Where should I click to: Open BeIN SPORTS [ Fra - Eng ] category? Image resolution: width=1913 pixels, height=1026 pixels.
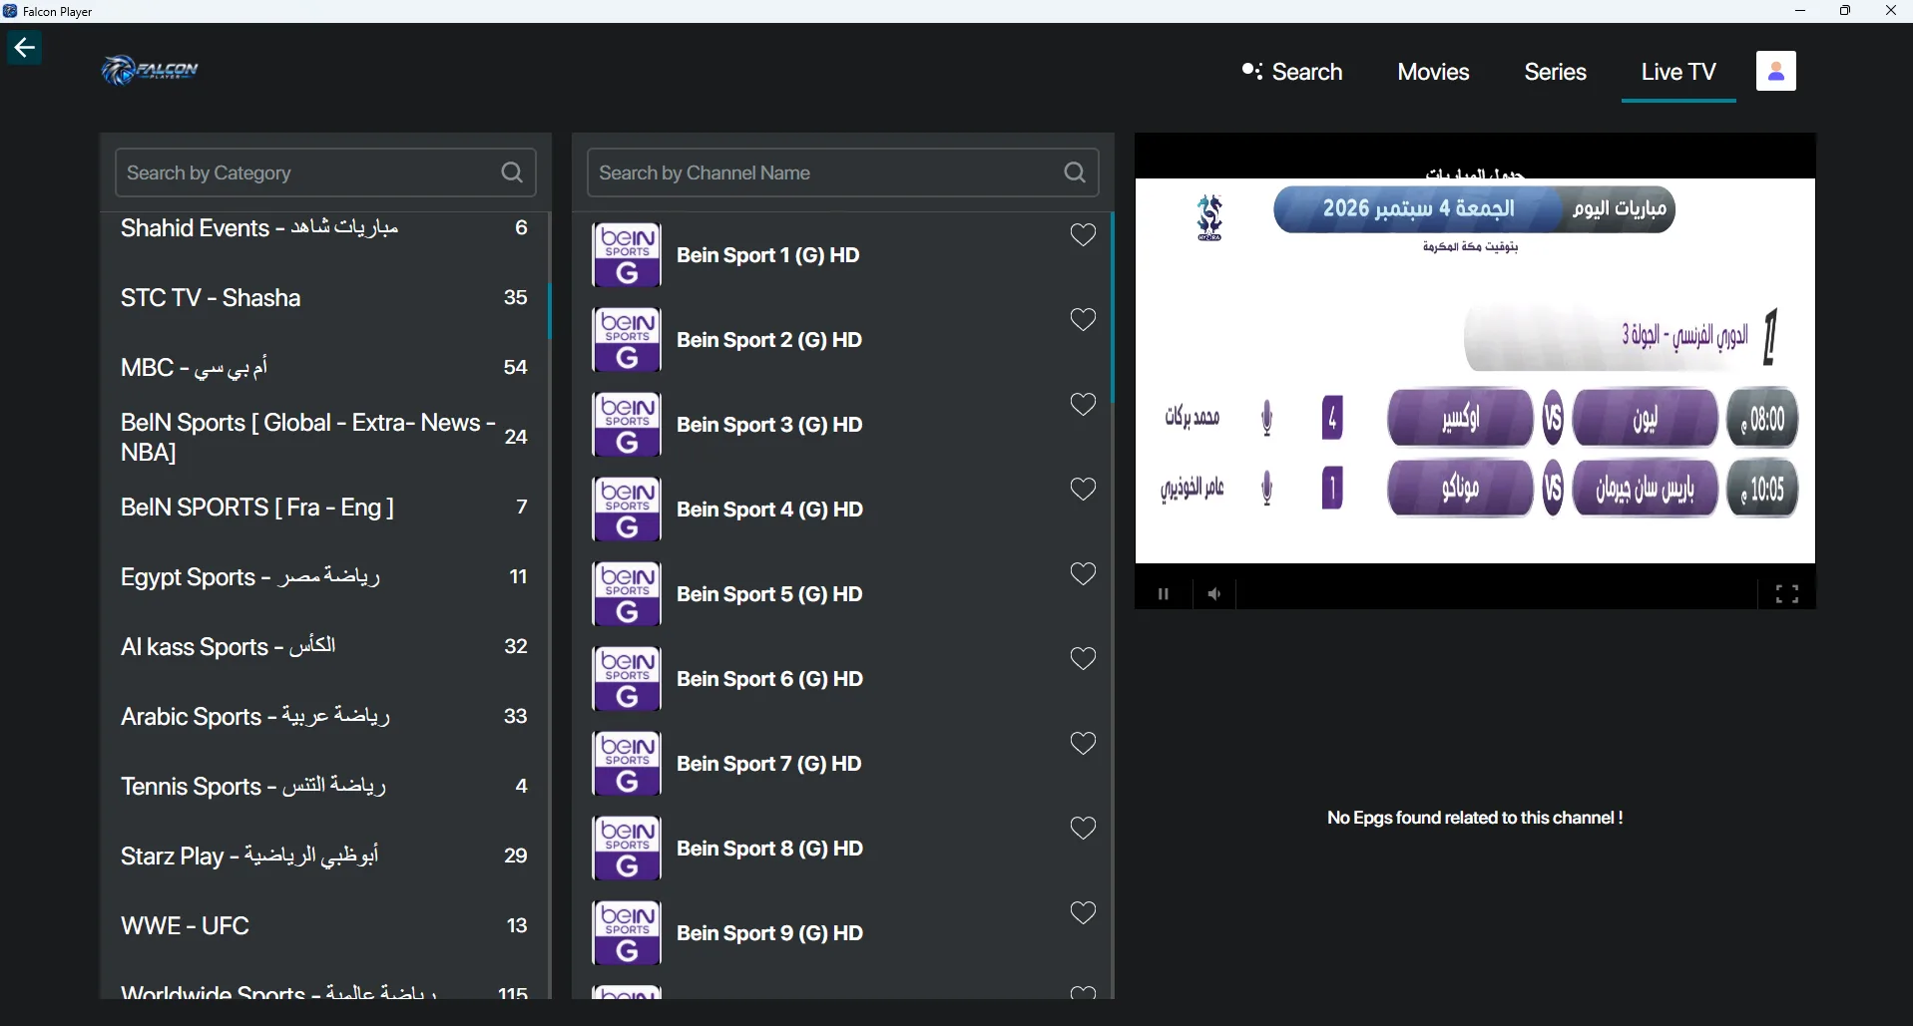(x=324, y=508)
